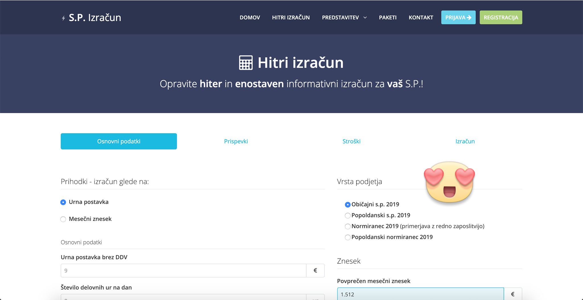This screenshot has width=583, height=300.
Task: Open the DOMOV menu item
Action: tap(250, 18)
